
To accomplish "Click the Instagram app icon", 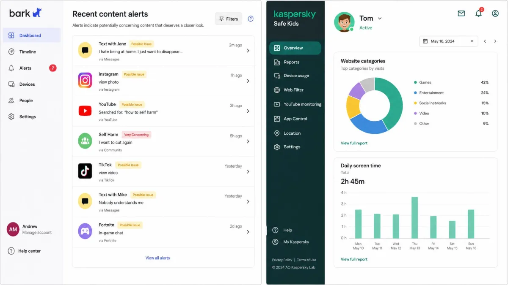I will 85,80.
